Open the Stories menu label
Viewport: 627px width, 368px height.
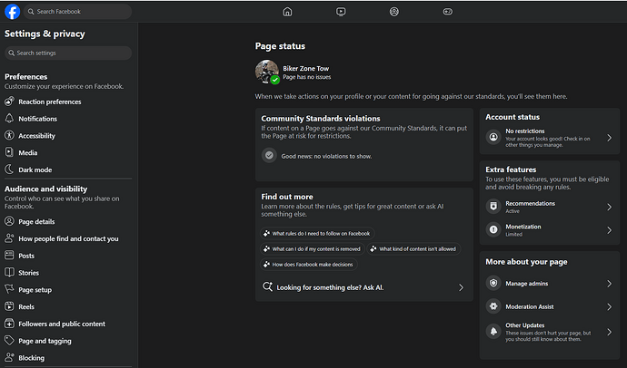point(28,273)
